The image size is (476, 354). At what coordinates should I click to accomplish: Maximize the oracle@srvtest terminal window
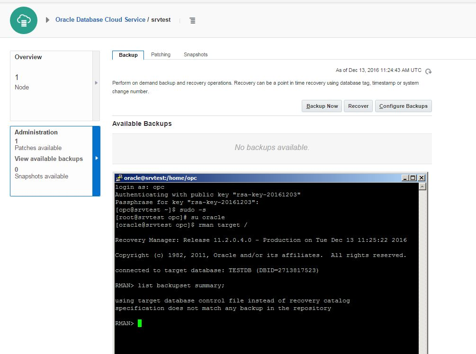click(x=413, y=178)
